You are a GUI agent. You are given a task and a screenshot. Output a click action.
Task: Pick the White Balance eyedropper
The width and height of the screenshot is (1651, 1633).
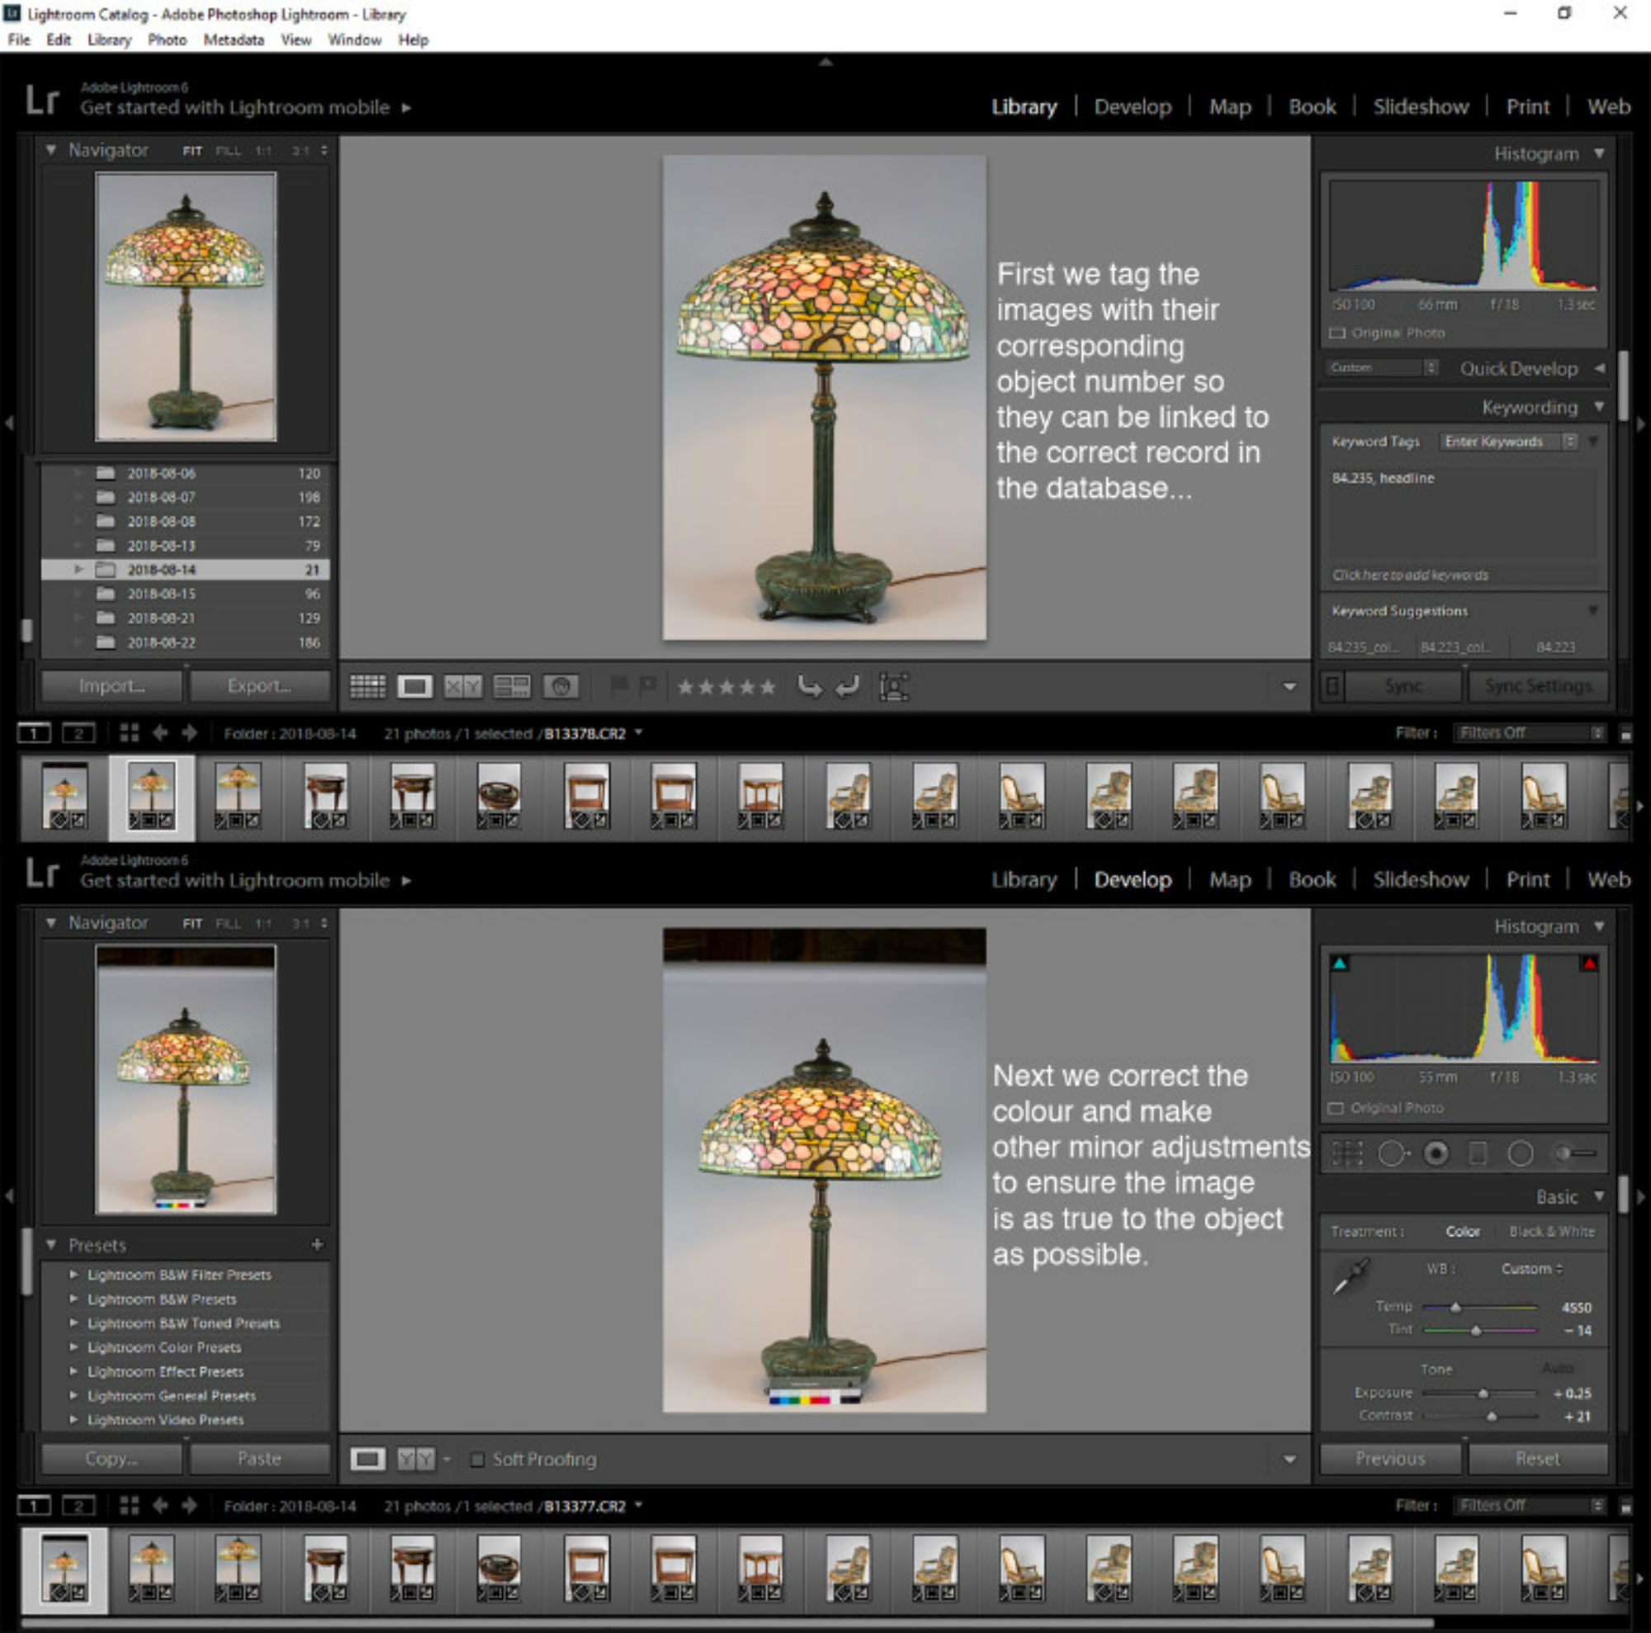pos(1352,1276)
